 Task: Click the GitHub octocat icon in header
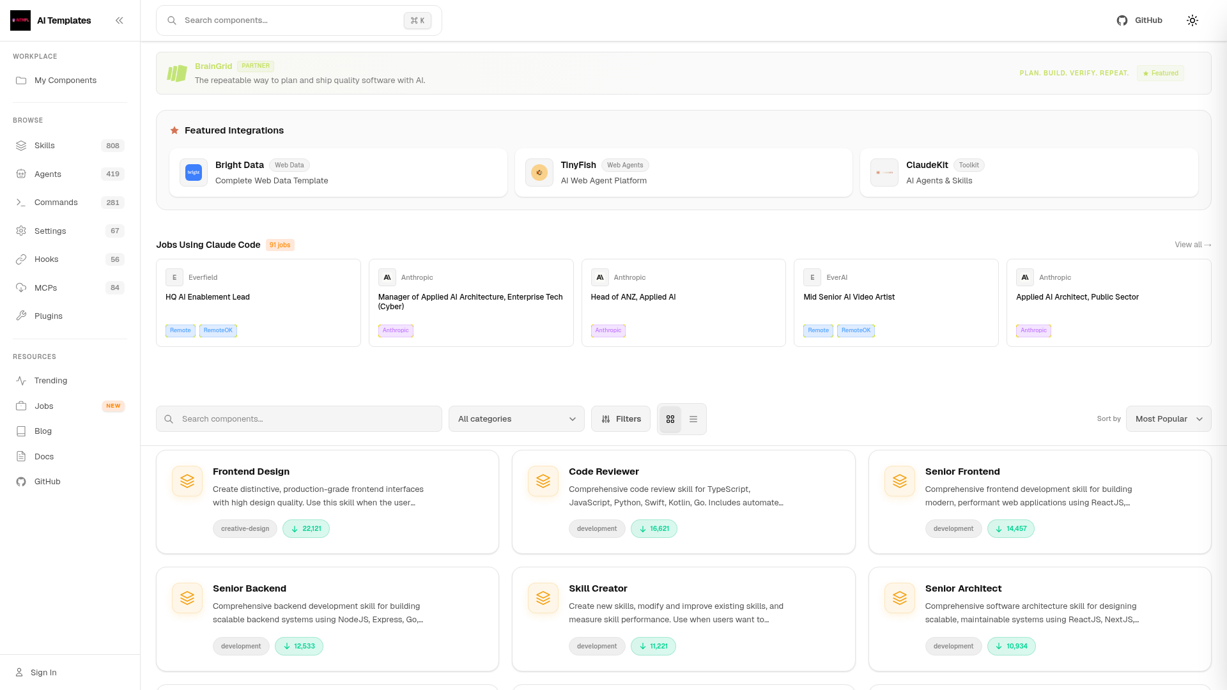pos(1122,20)
